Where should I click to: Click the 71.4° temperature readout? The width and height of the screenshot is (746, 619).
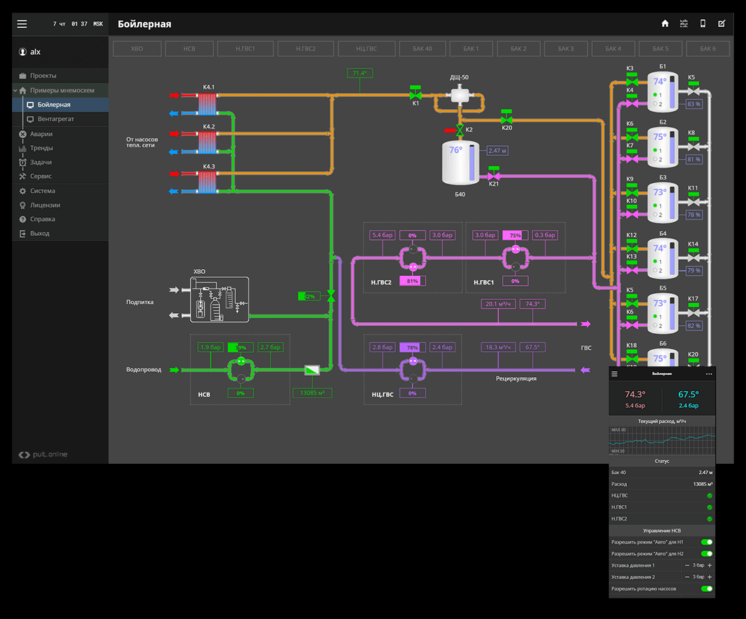360,73
